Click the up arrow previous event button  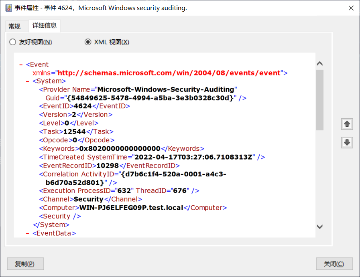click(x=347, y=124)
